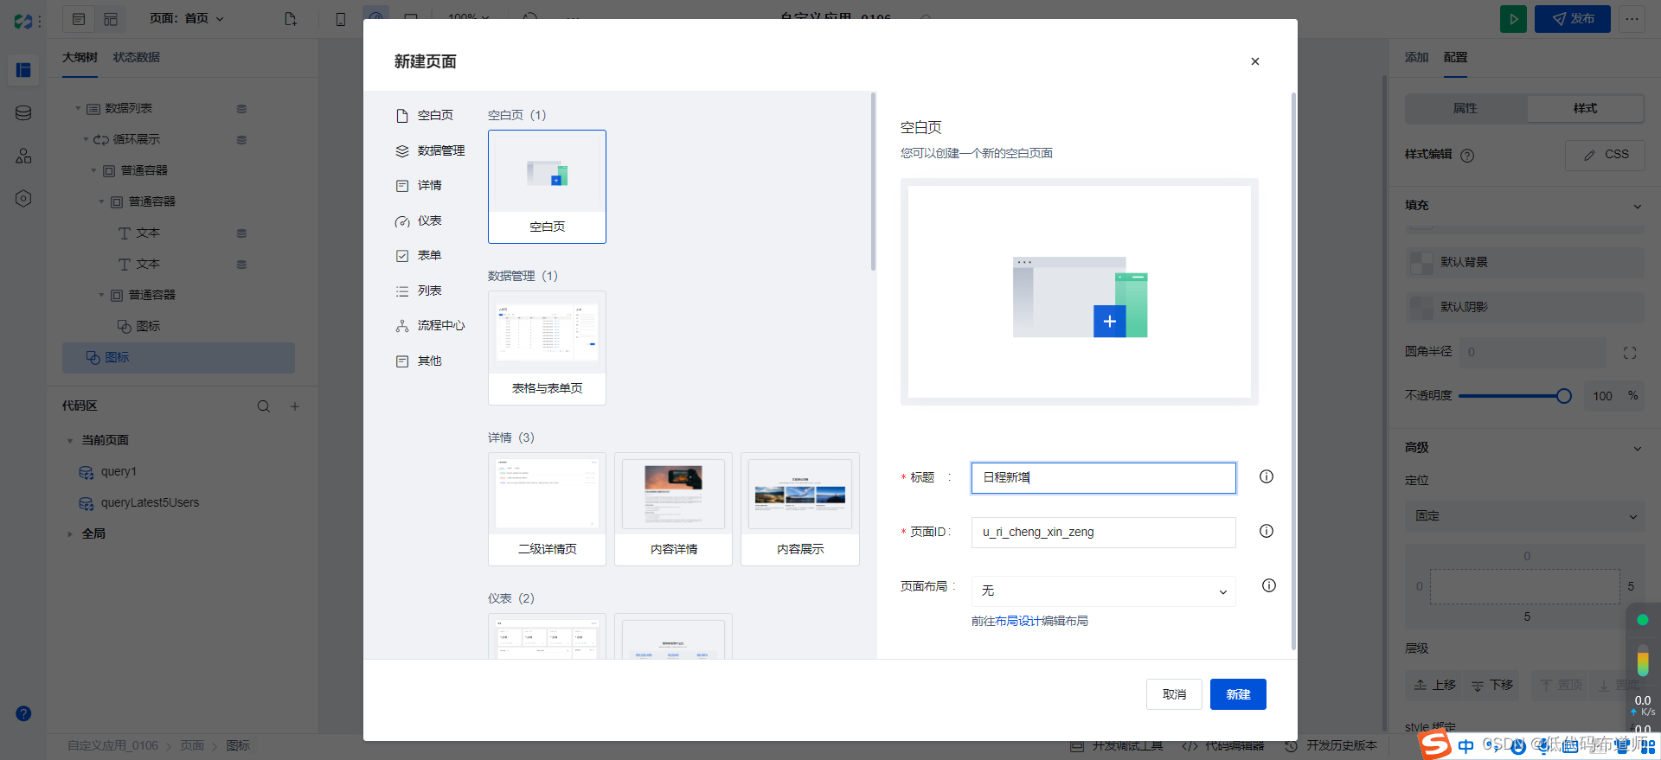Open the 前往布局设计编辑布局 link
1661x760 pixels.
(x=1029, y=621)
